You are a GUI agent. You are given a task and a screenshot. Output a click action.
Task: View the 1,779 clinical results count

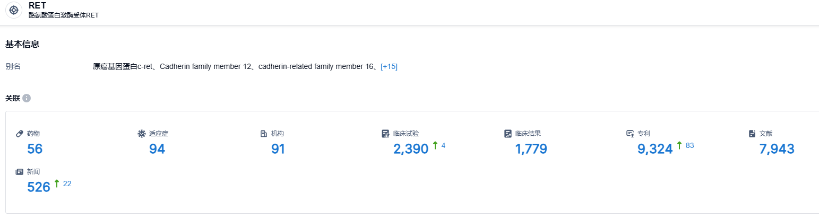531,149
